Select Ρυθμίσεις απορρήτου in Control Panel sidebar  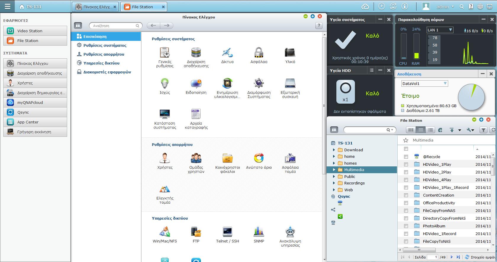pyautogui.click(x=104, y=54)
